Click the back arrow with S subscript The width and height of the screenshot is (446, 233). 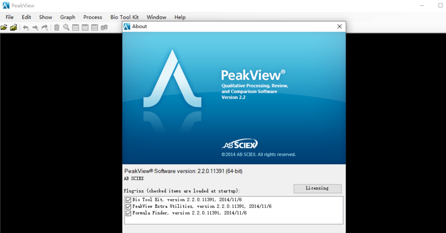pyautogui.click(x=26, y=28)
